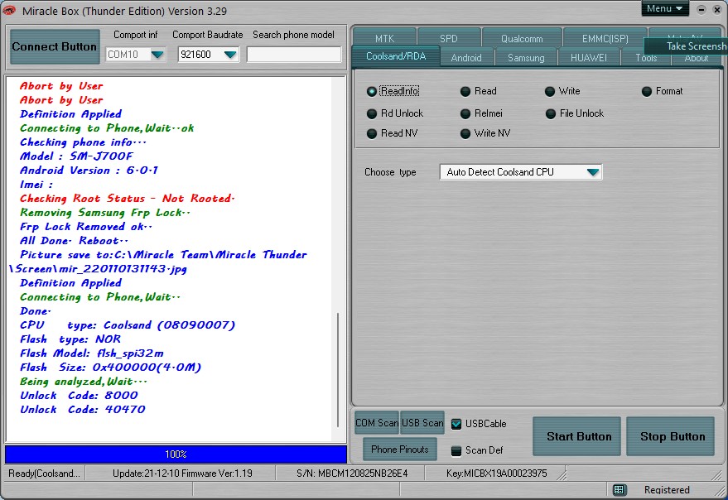Minimize the Miracle Box window
Viewport: 728px width, 500px height.
point(701,9)
